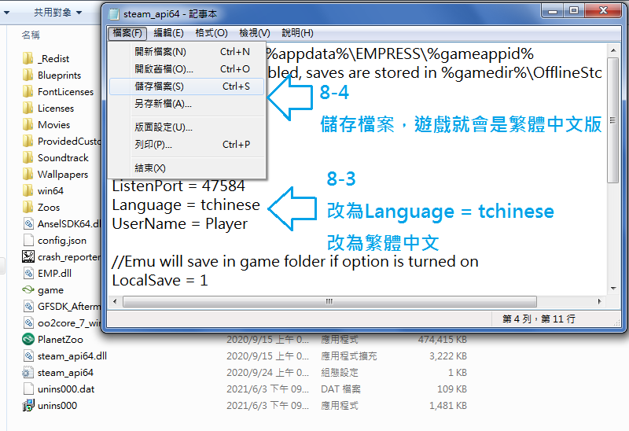The height and width of the screenshot is (431, 629).
Task: Click the 'Language = tchinese' line in Notepad
Action: (186, 204)
